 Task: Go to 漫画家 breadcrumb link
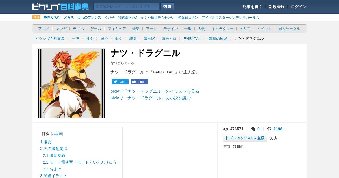point(149,38)
